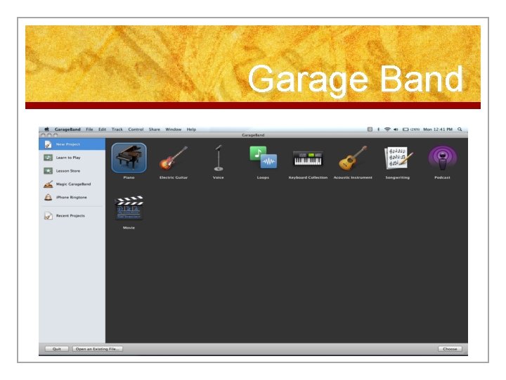Open Spotlight search magnifier

(x=460, y=129)
